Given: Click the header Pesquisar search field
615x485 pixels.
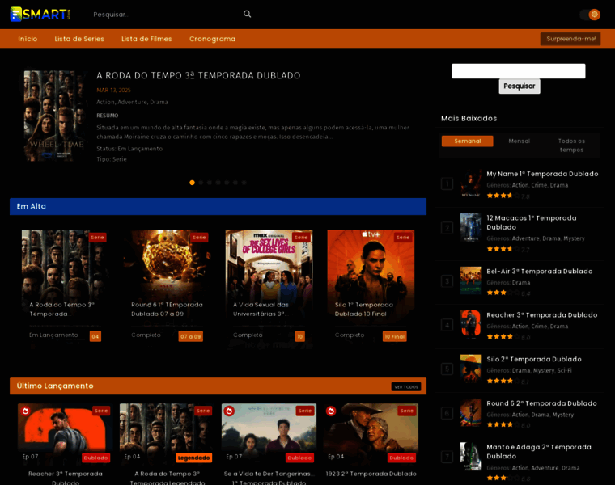Looking at the screenshot, I should coord(165,15).
